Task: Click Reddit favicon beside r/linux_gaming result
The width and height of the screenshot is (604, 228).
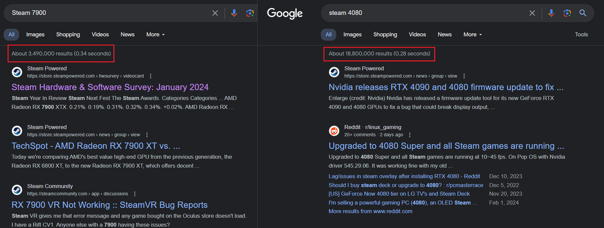Action: click(x=334, y=131)
